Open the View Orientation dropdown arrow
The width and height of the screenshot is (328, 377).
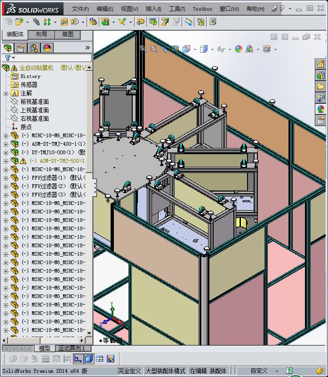[195, 50]
